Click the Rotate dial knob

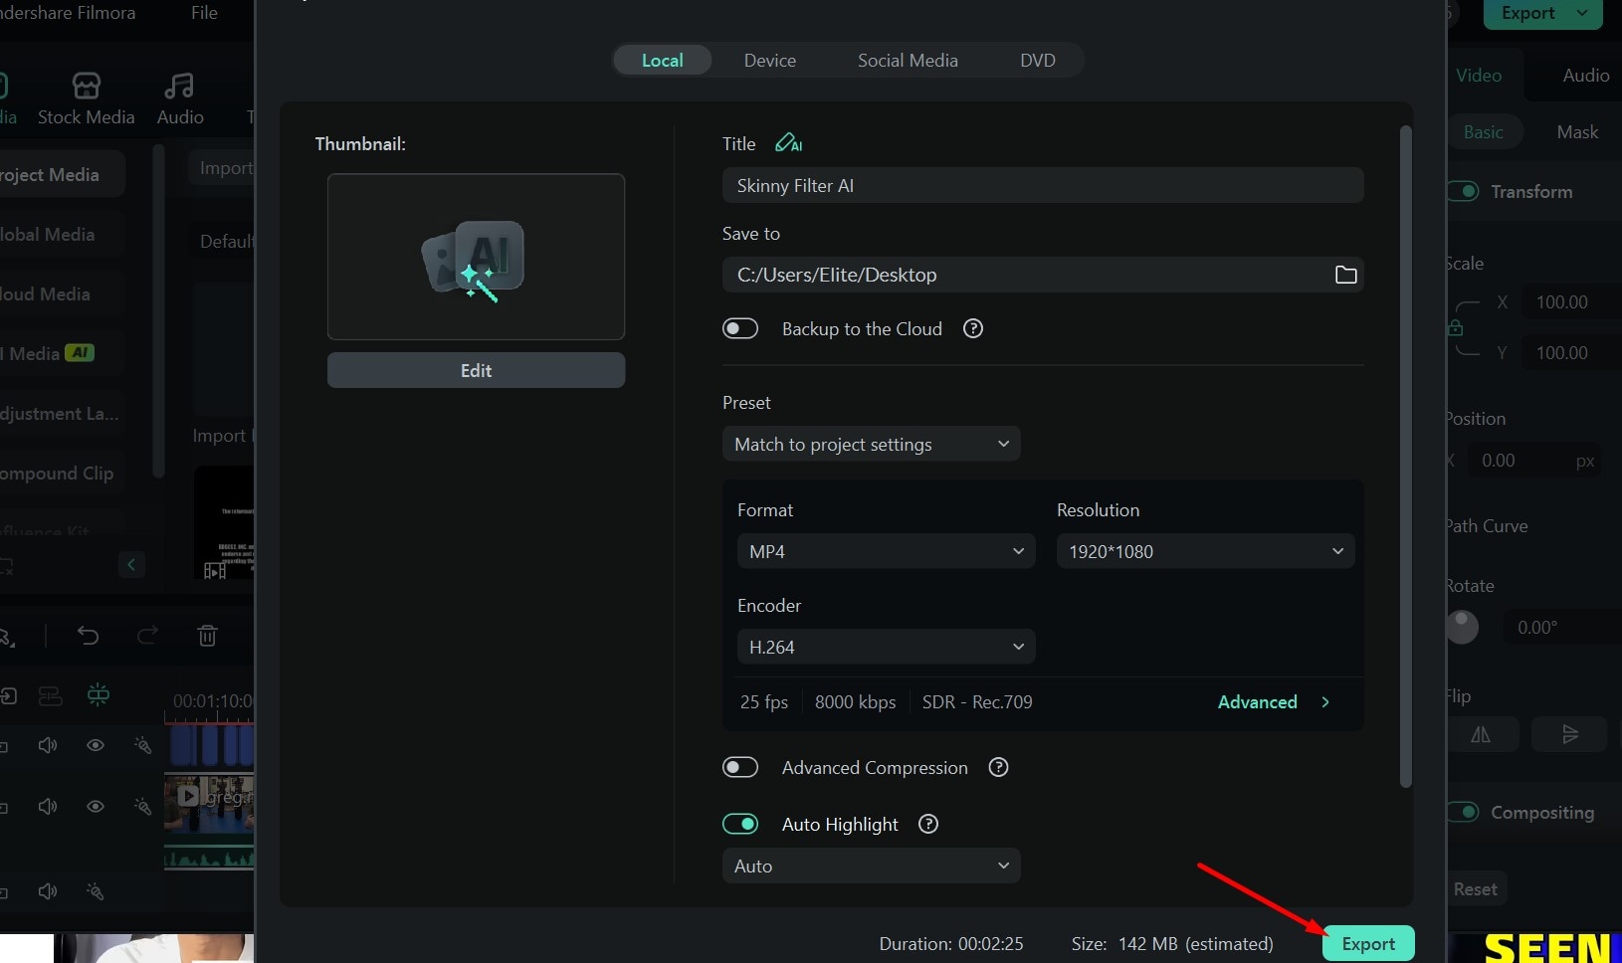click(1462, 627)
